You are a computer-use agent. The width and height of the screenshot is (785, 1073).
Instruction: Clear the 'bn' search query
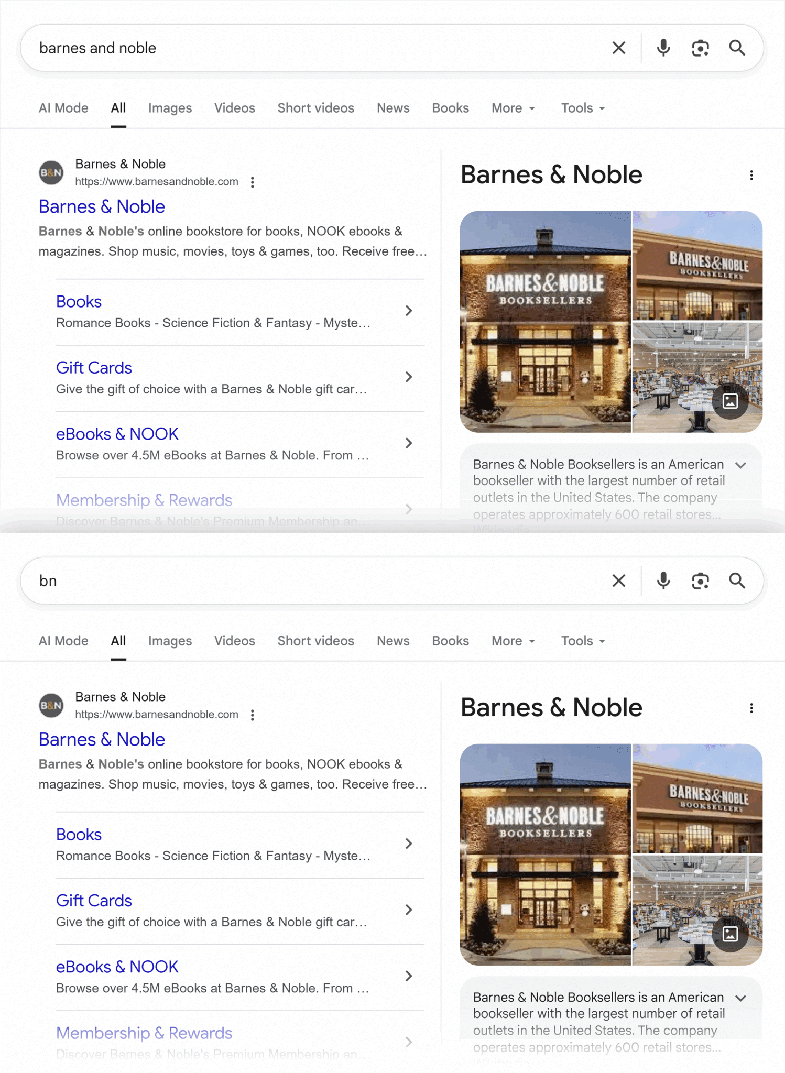tap(619, 581)
